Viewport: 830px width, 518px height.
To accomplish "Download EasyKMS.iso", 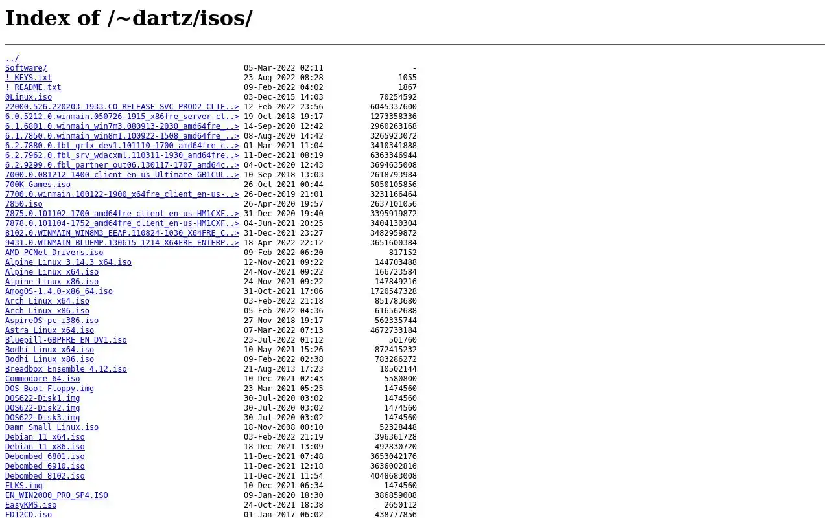I will [31, 505].
